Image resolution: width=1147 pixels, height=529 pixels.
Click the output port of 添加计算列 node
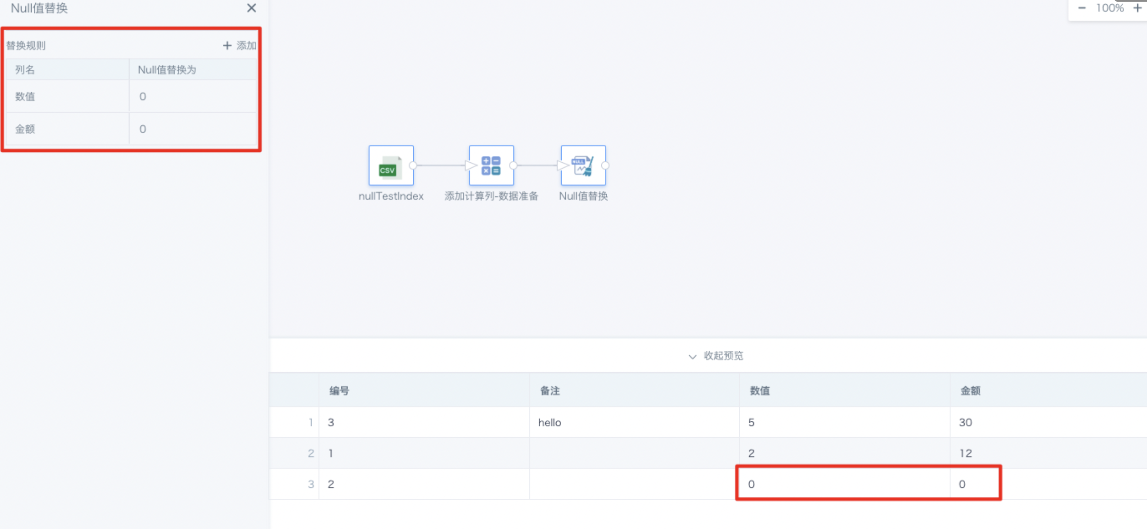[x=513, y=166]
